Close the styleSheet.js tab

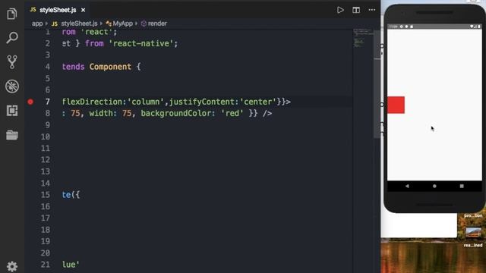click(83, 10)
